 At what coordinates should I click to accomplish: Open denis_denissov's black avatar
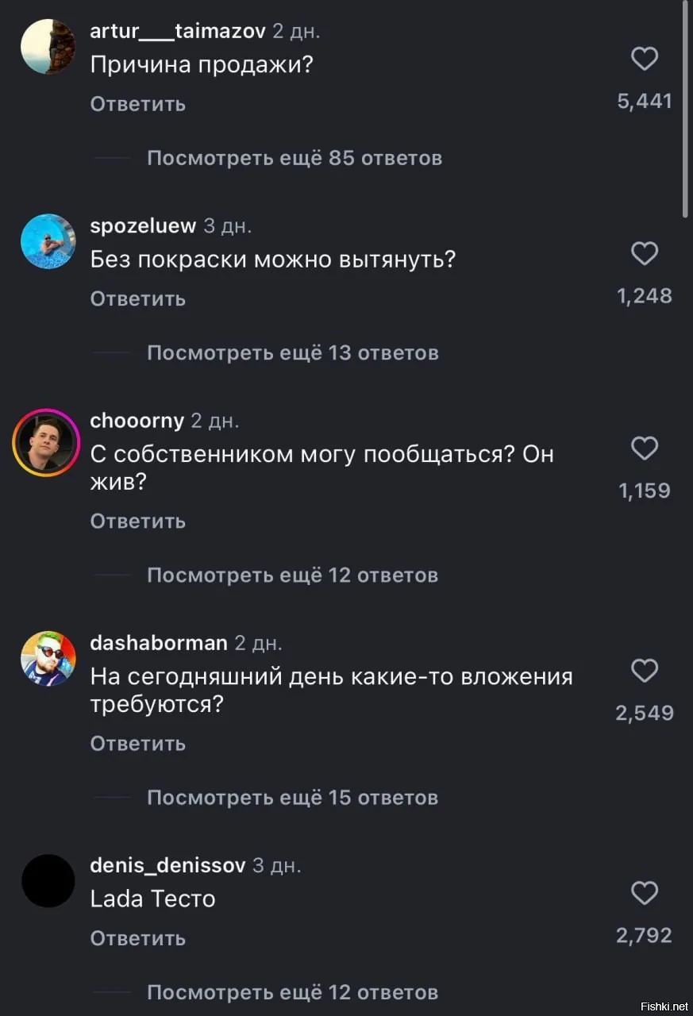(48, 881)
